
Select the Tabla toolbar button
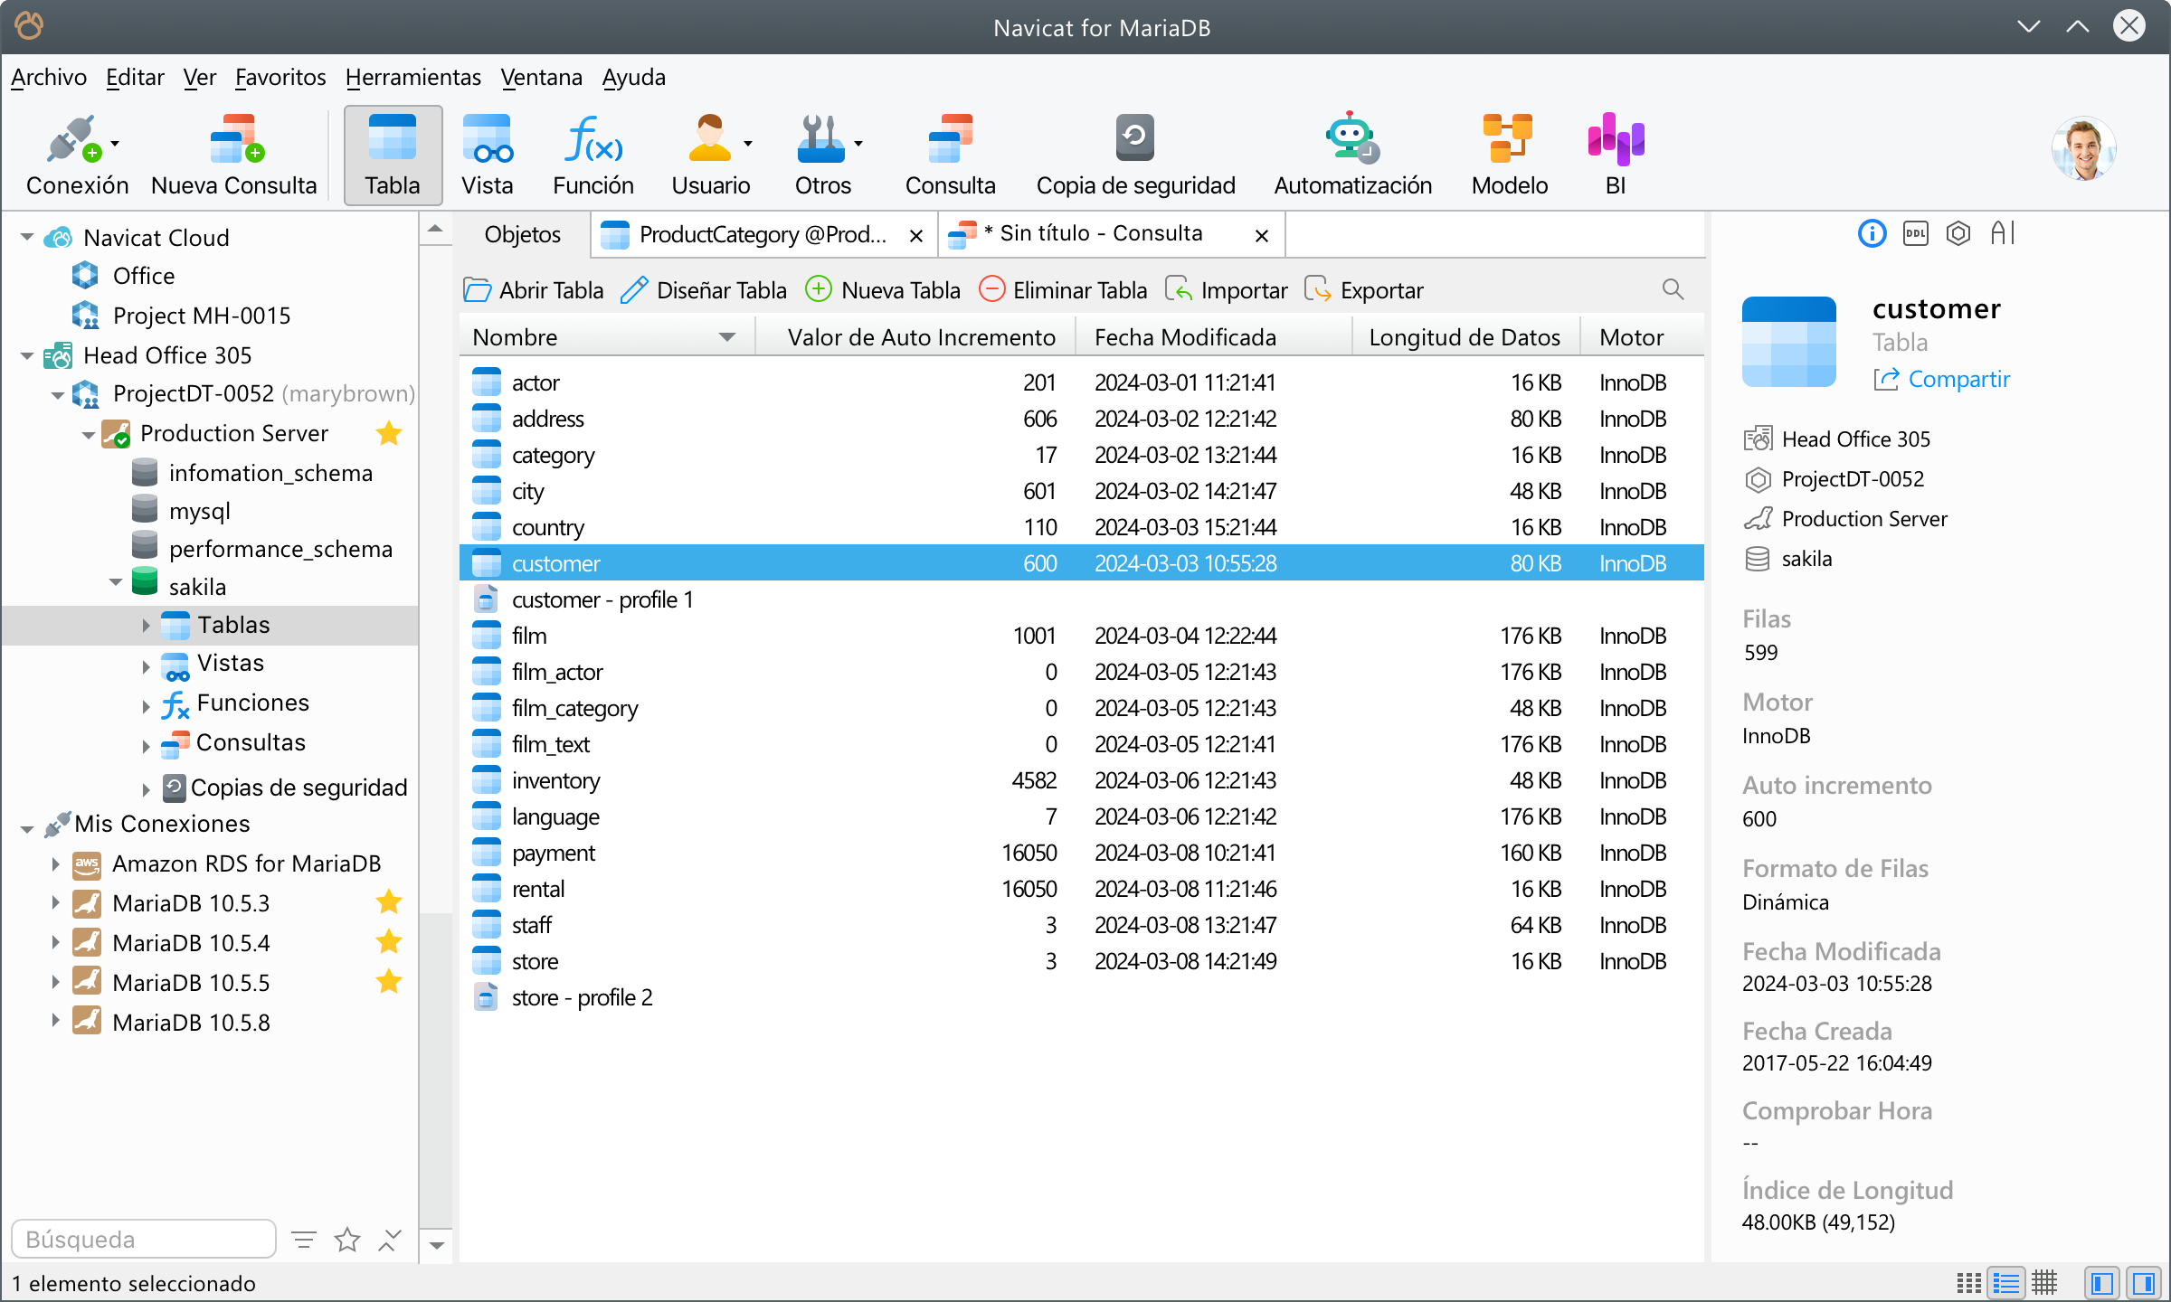click(x=393, y=155)
